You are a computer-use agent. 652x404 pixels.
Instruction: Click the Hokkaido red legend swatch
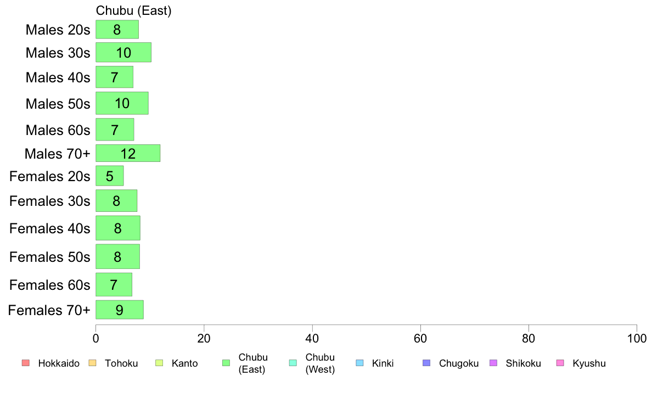26,363
